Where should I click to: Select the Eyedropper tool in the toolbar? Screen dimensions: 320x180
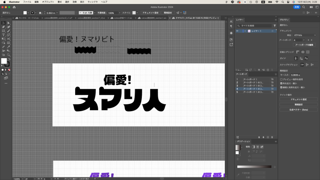pos(8,47)
